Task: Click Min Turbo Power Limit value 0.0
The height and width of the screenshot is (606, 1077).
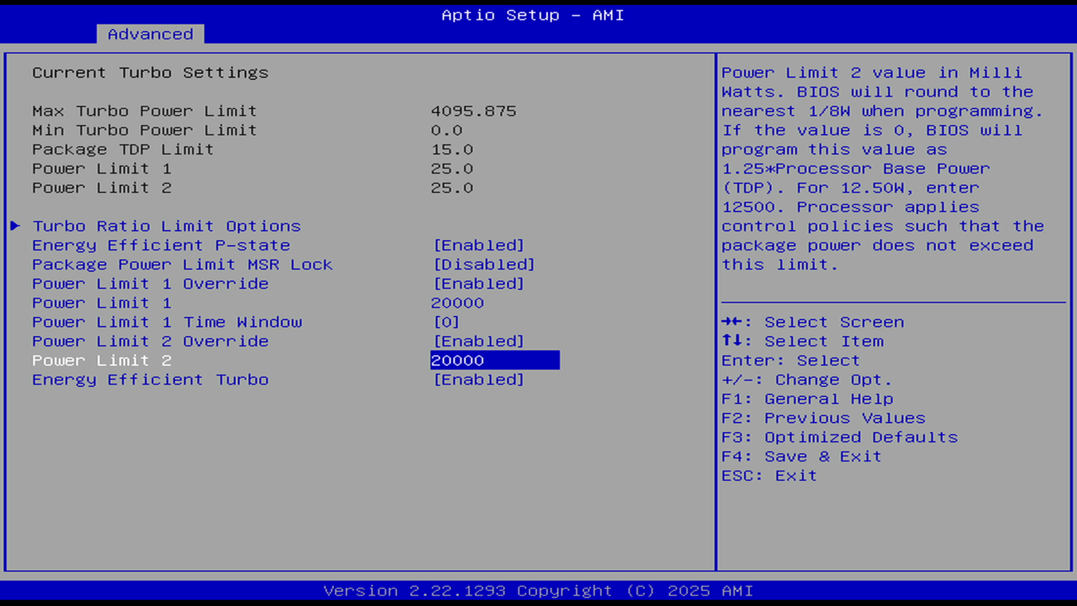Action: pos(447,130)
